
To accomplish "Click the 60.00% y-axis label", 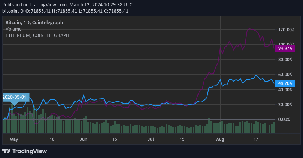I will click(x=286, y=75).
